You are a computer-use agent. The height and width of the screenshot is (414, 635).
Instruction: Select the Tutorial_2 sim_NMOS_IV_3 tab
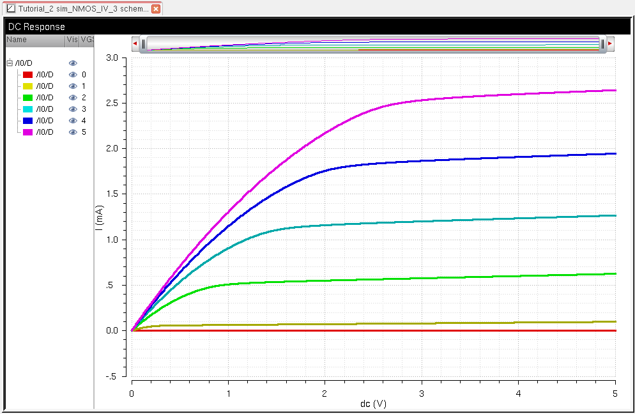[x=83, y=9]
